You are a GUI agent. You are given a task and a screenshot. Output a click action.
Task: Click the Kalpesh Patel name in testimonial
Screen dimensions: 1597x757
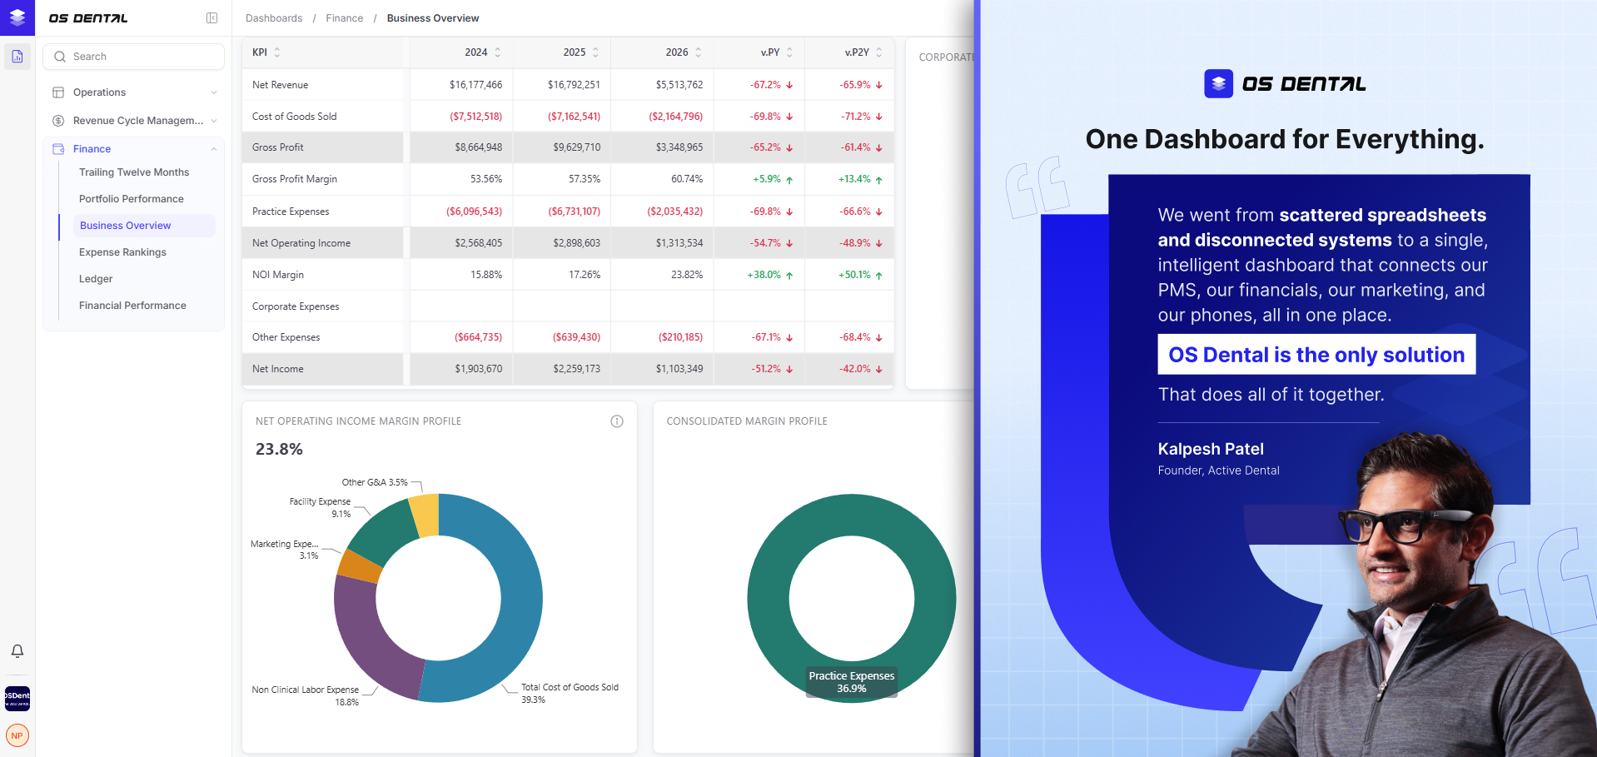click(x=1211, y=449)
